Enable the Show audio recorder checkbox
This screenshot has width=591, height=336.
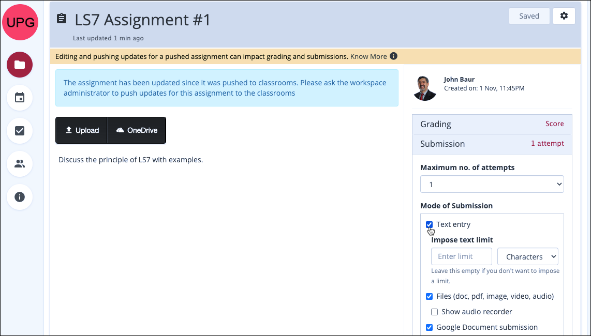(x=435, y=312)
